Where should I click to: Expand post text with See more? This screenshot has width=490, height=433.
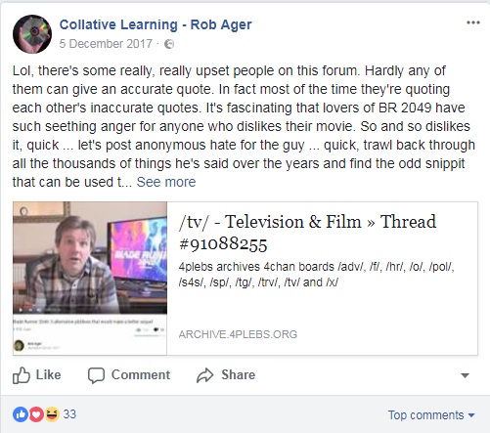click(166, 182)
